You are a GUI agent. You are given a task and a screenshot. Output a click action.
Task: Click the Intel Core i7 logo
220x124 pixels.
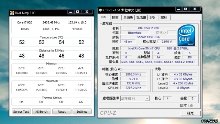[x=186, y=35]
